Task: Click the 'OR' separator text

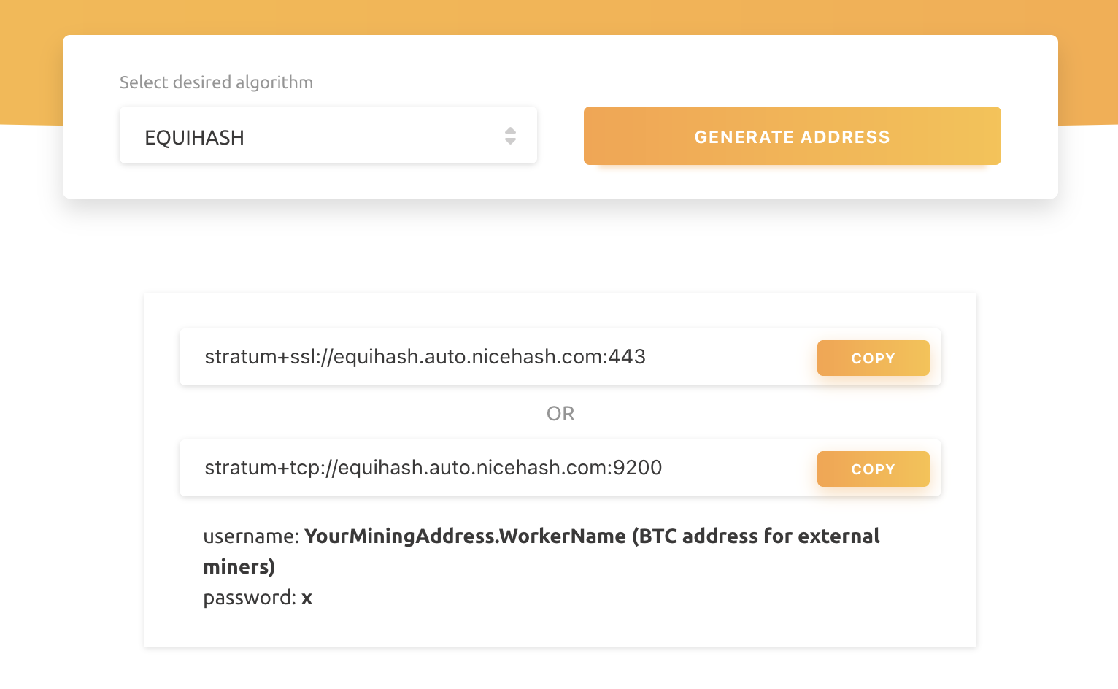Action: tap(560, 414)
